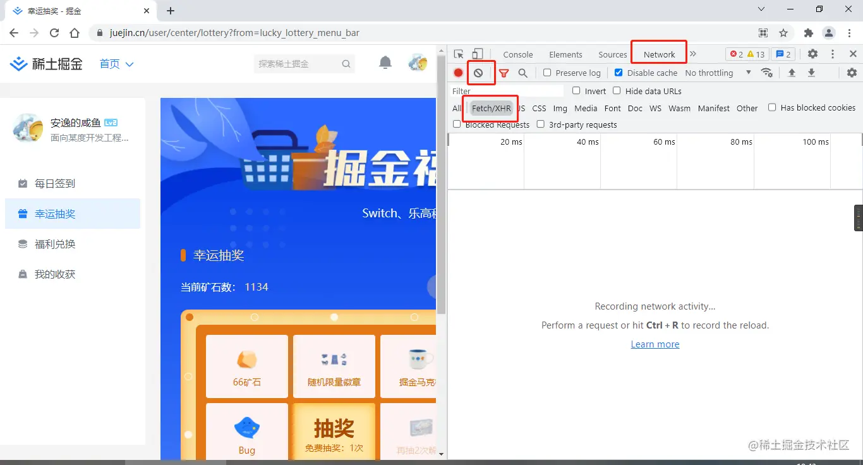This screenshot has width=863, height=465.
Task: Expand the 首页 dropdown in Juejin header
Action: (x=116, y=64)
